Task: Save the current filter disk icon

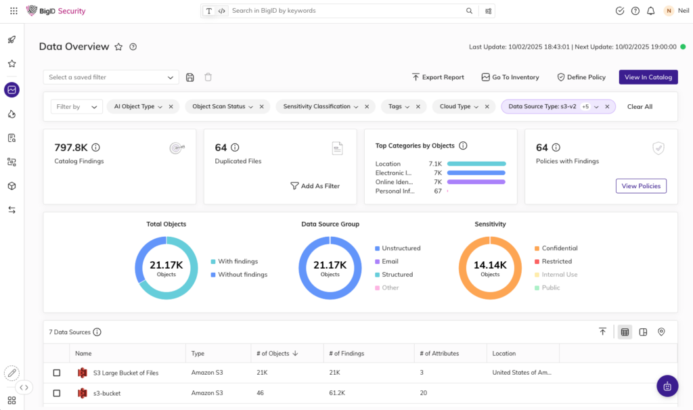Action: point(189,77)
